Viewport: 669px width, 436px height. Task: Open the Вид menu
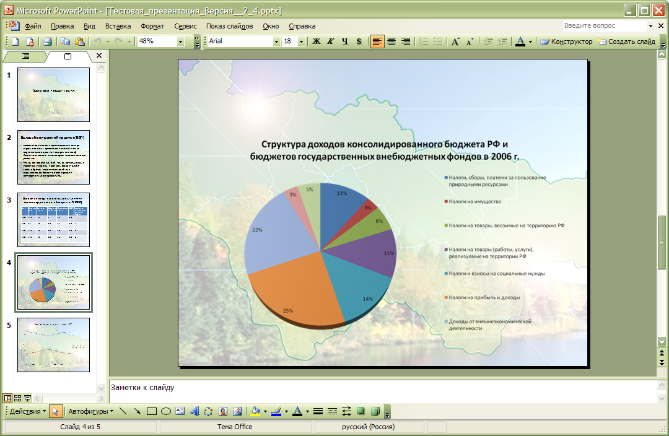89,26
